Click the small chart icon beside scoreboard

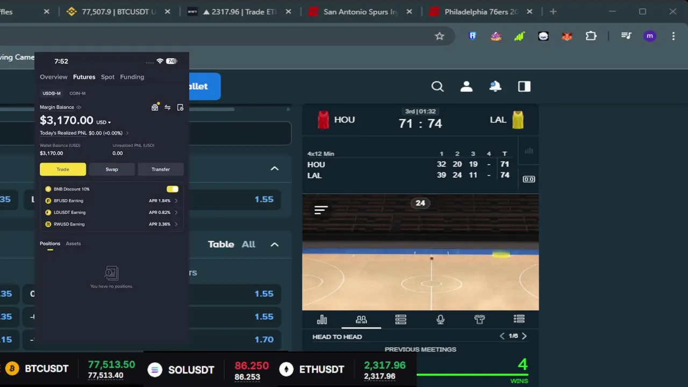coord(529,151)
